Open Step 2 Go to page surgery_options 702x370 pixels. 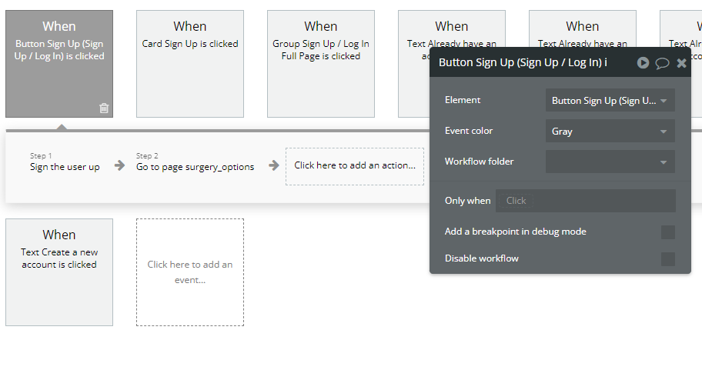coord(195,162)
